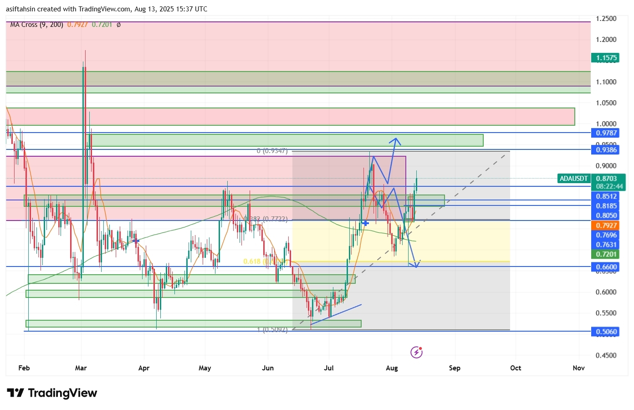Click the Feb label on the time axis
The height and width of the screenshot is (410, 634).
[24, 368]
